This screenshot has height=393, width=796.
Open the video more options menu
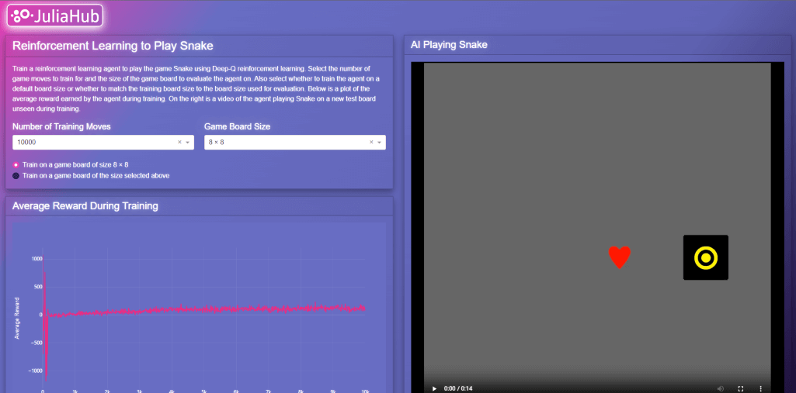[760, 388]
